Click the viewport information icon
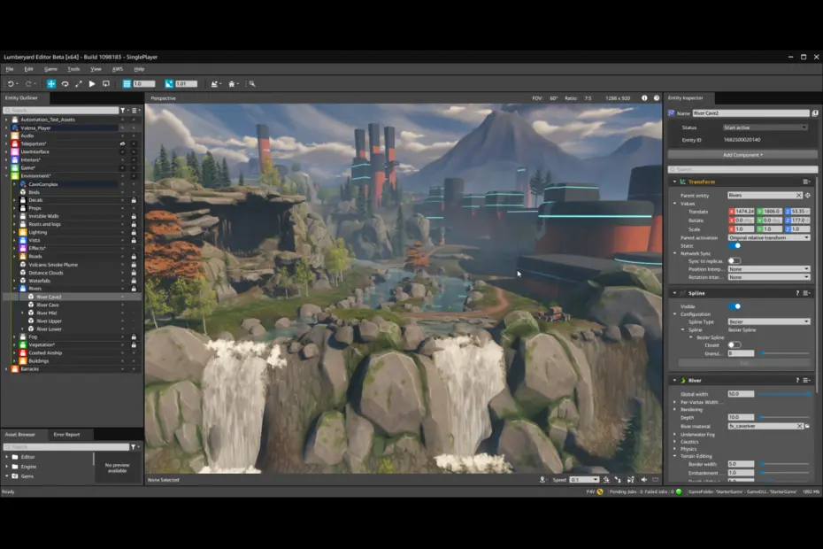 (x=644, y=98)
